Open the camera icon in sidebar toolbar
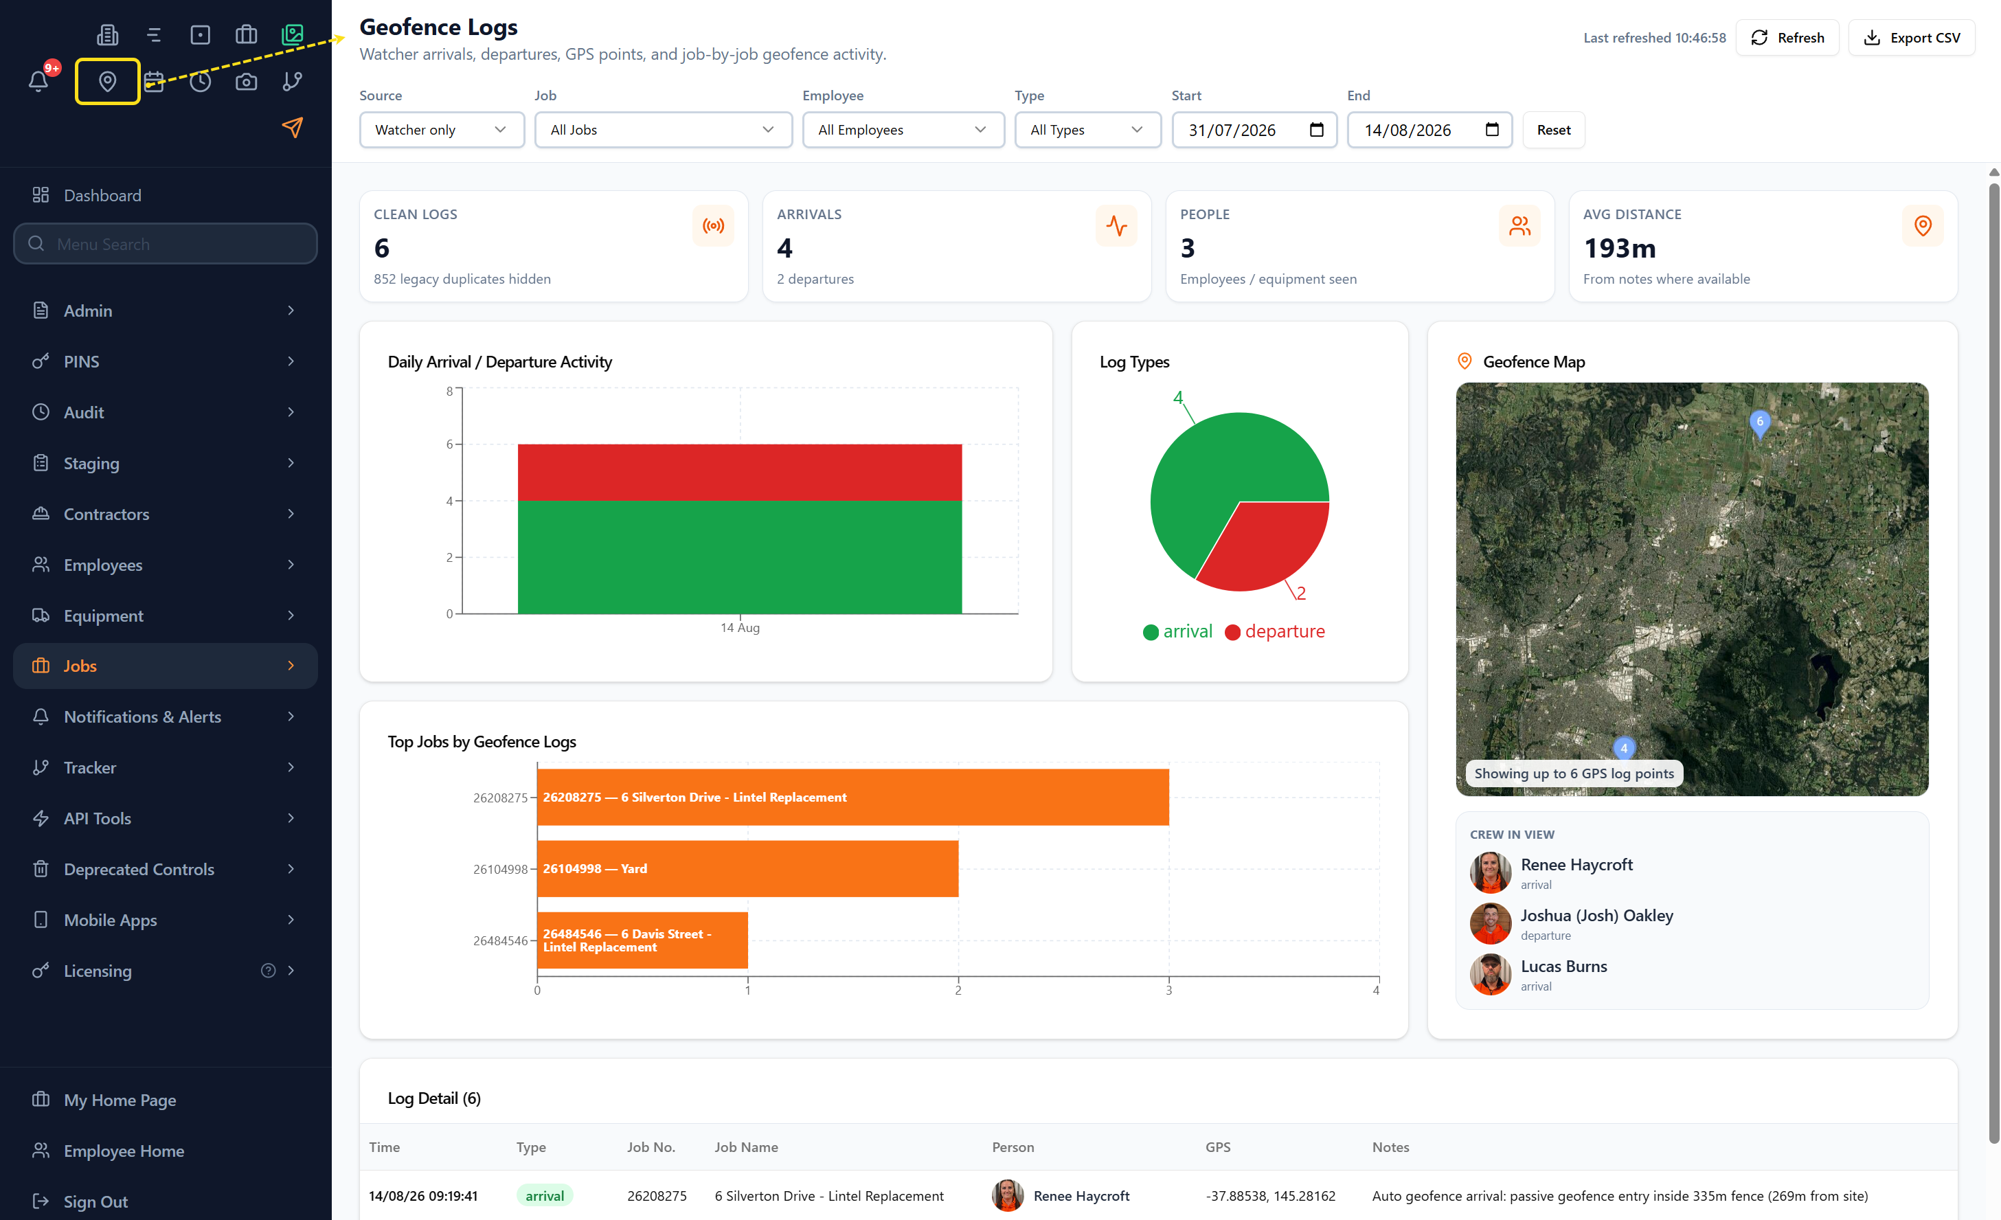This screenshot has width=2001, height=1220. tap(246, 81)
